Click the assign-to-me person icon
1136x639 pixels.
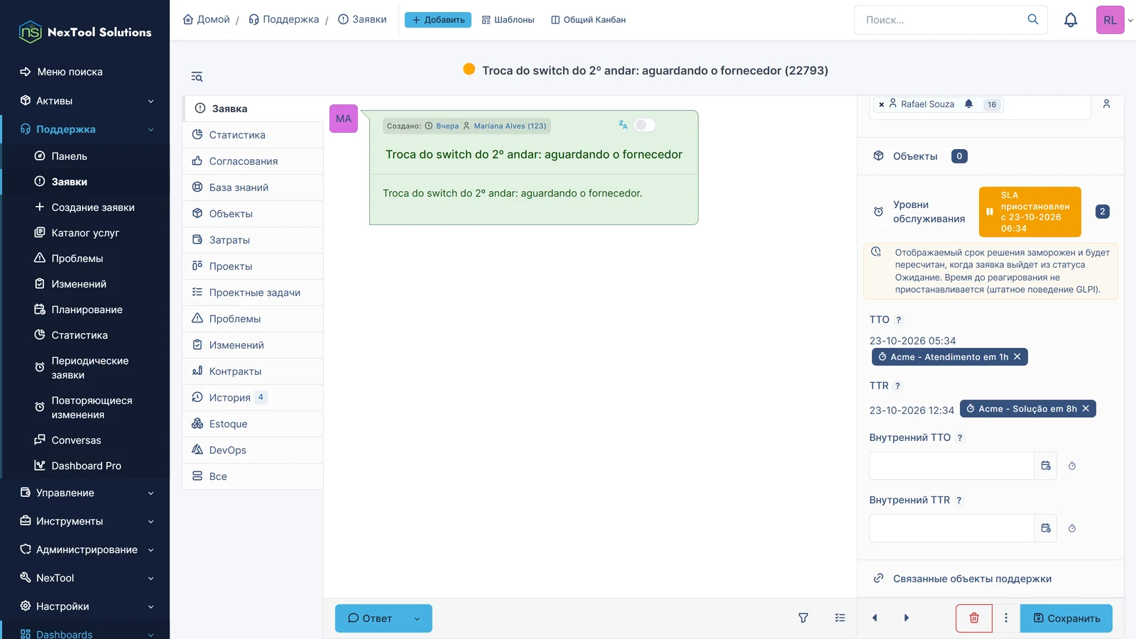[1106, 104]
